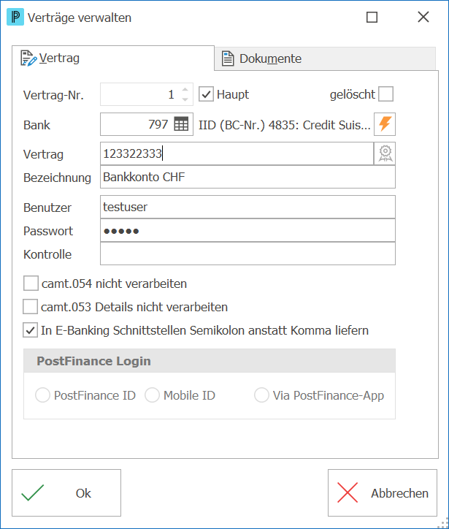Image resolution: width=449 pixels, height=529 pixels.
Task: Switch to the Dokumente tab
Action: click(325, 58)
